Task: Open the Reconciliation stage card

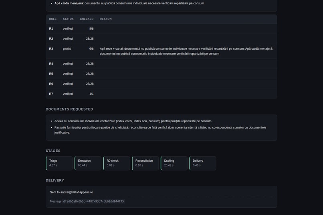Action: (x=145, y=163)
